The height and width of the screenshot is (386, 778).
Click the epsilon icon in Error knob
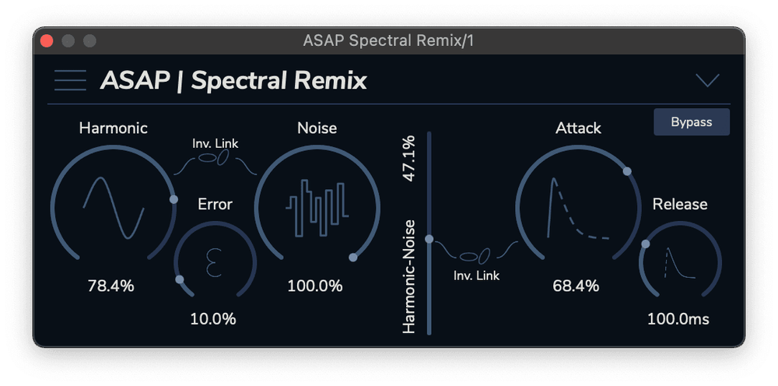(x=214, y=262)
